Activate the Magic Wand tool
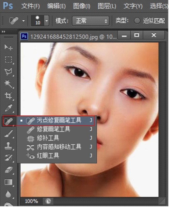169x207 pixels. pyautogui.click(x=9, y=84)
